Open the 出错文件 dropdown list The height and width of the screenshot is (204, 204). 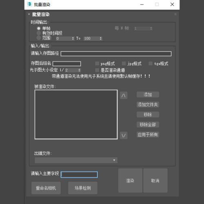tap(76, 160)
